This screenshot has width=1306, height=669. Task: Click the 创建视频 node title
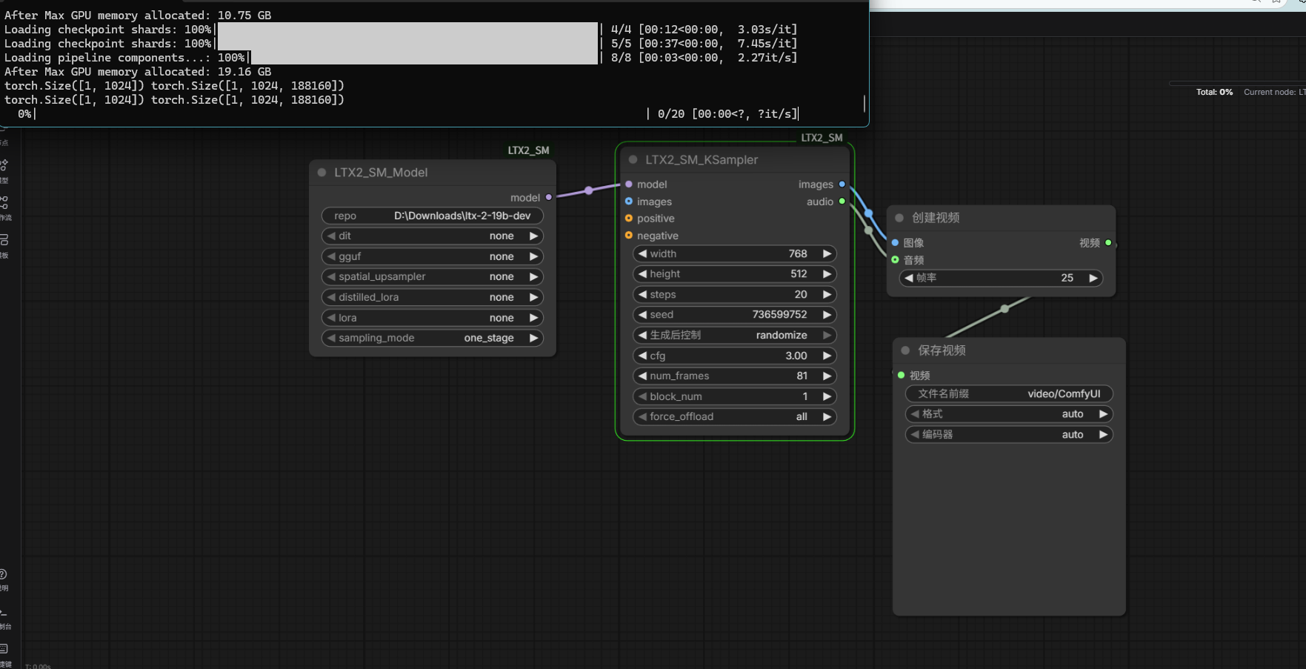[x=936, y=218]
